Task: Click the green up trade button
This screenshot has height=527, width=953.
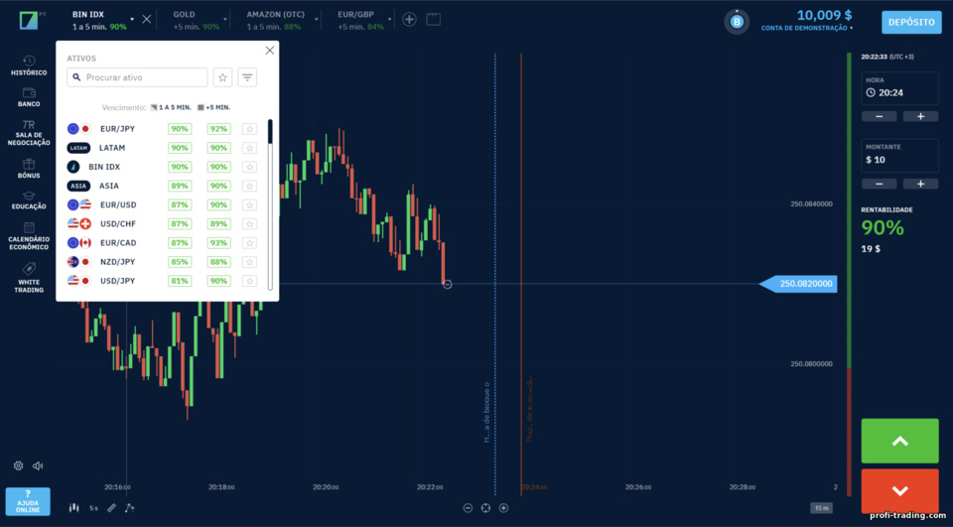Action: tap(899, 441)
